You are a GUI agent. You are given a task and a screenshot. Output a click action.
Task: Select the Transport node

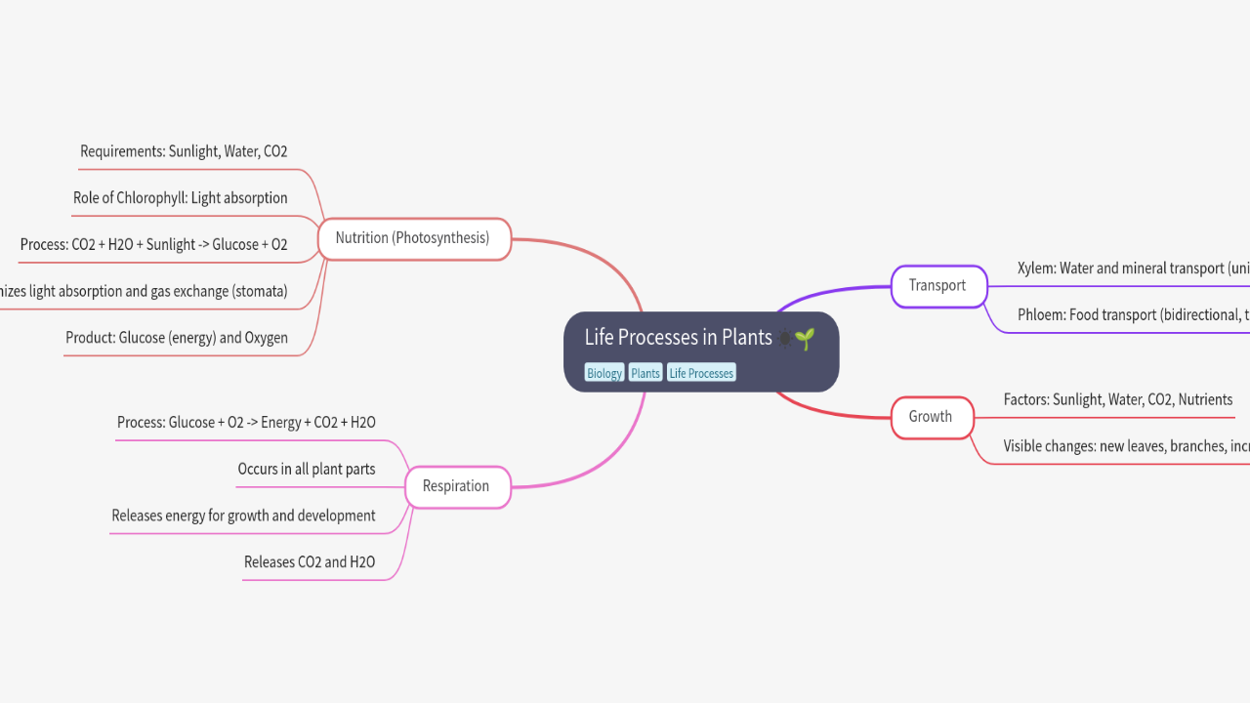pos(938,286)
